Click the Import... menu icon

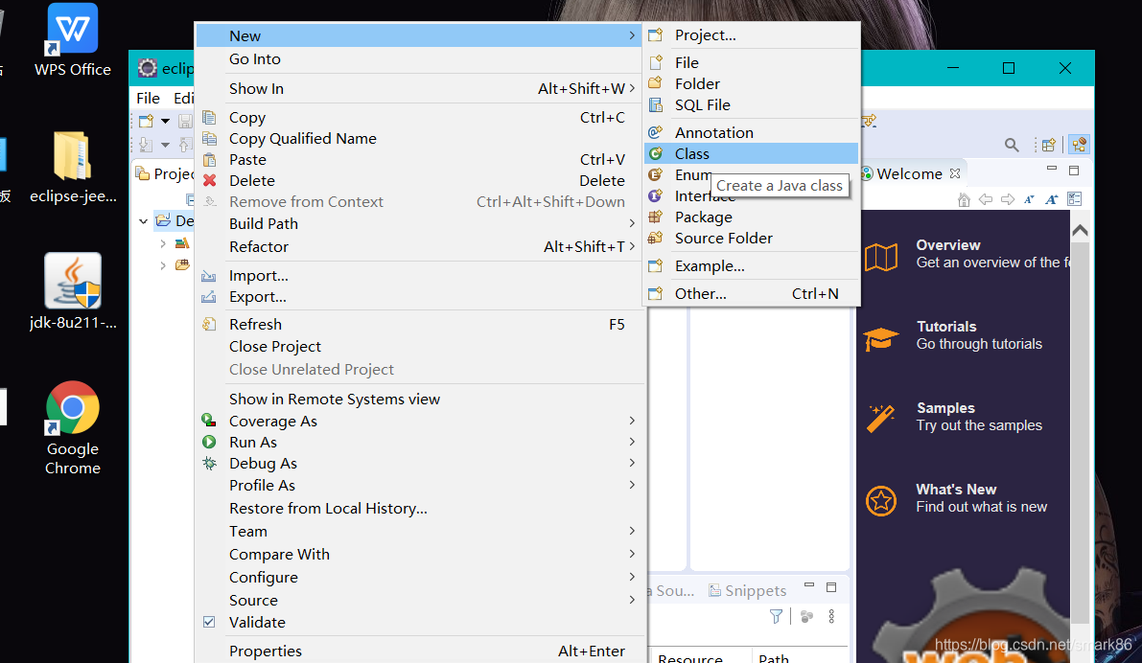click(209, 276)
